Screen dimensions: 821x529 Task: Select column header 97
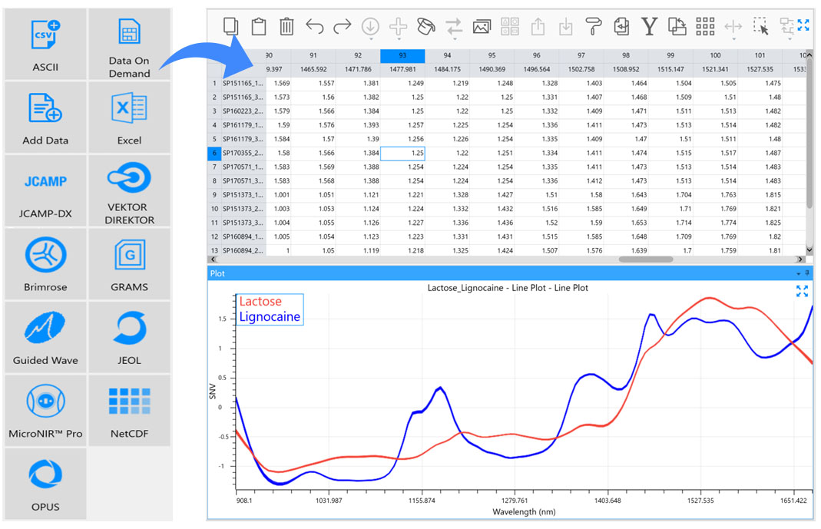[581, 55]
